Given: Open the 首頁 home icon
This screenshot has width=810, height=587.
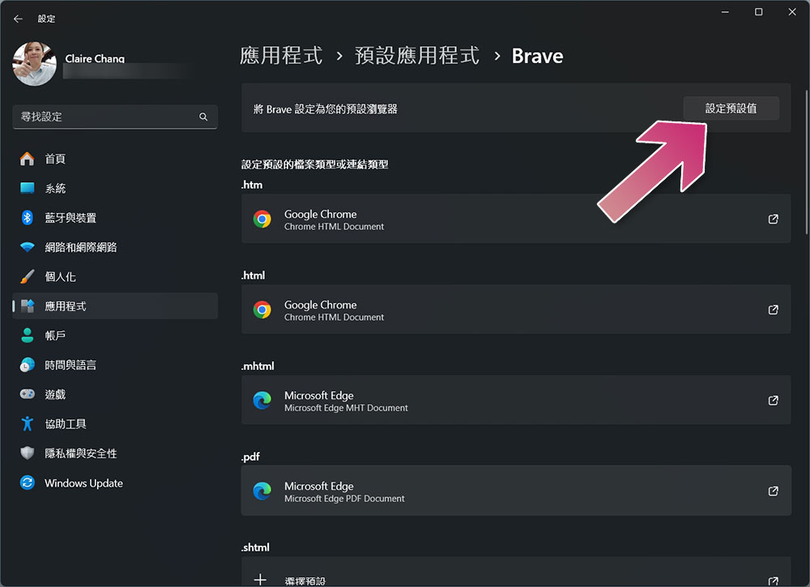Looking at the screenshot, I should click(27, 159).
